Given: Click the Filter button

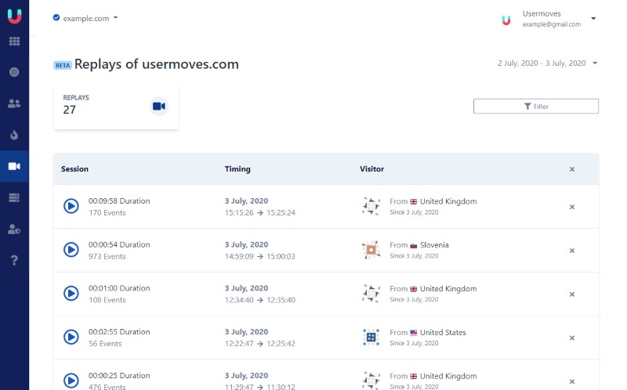Looking at the screenshot, I should (536, 107).
